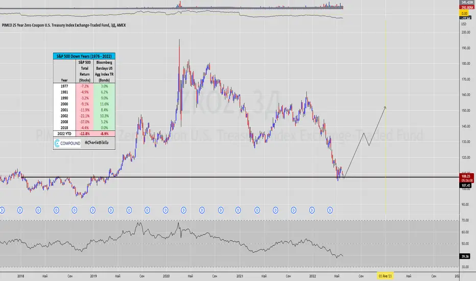Click the 39.36 indicator value label
Viewport: 476px width, 281px height.
pyautogui.click(x=465, y=256)
